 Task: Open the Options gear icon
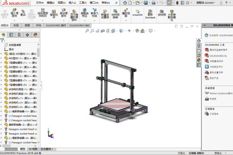[188, 3]
